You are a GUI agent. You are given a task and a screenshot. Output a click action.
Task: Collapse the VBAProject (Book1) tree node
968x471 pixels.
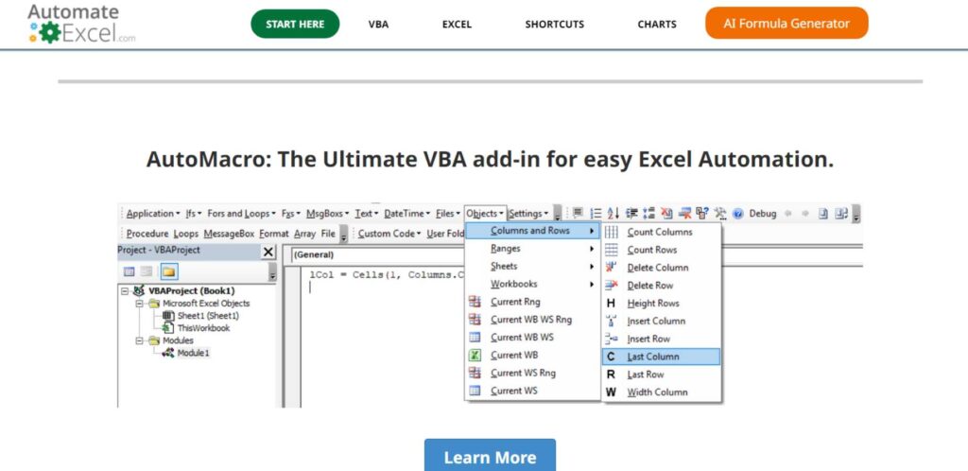(125, 290)
